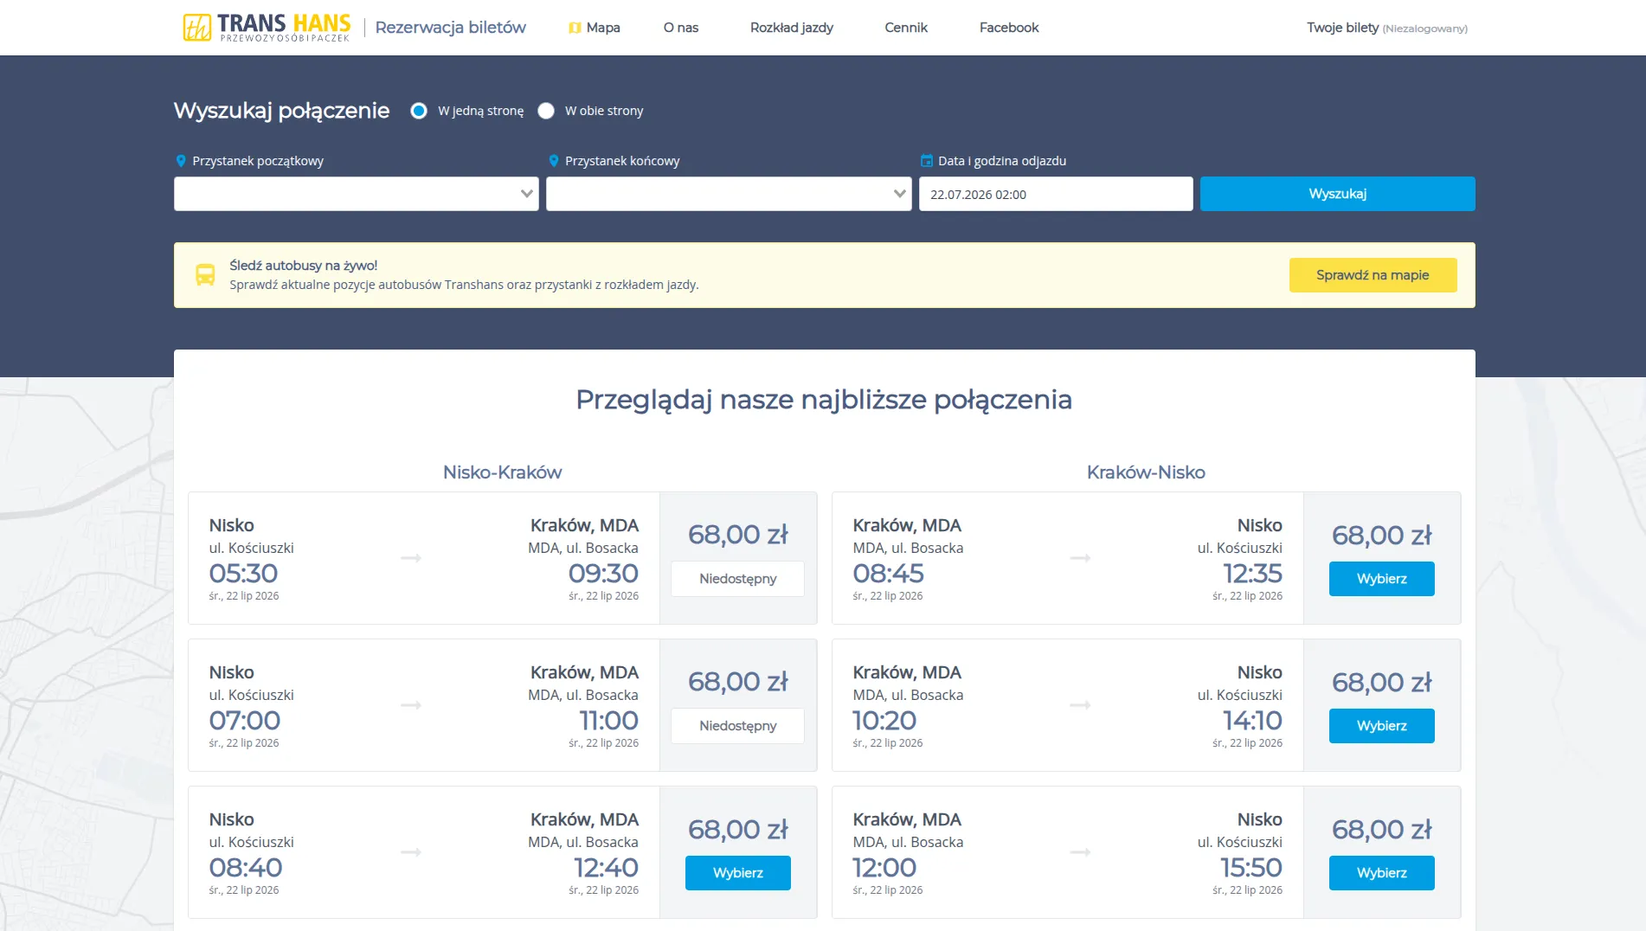Open the O nas menu item
1646x931 pixels.
pyautogui.click(x=681, y=28)
